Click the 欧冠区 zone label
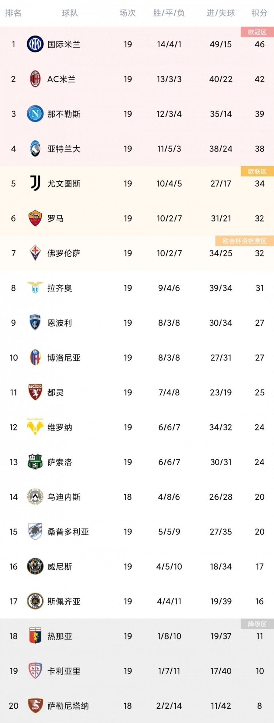This screenshot has height=723, width=274. 257,32
